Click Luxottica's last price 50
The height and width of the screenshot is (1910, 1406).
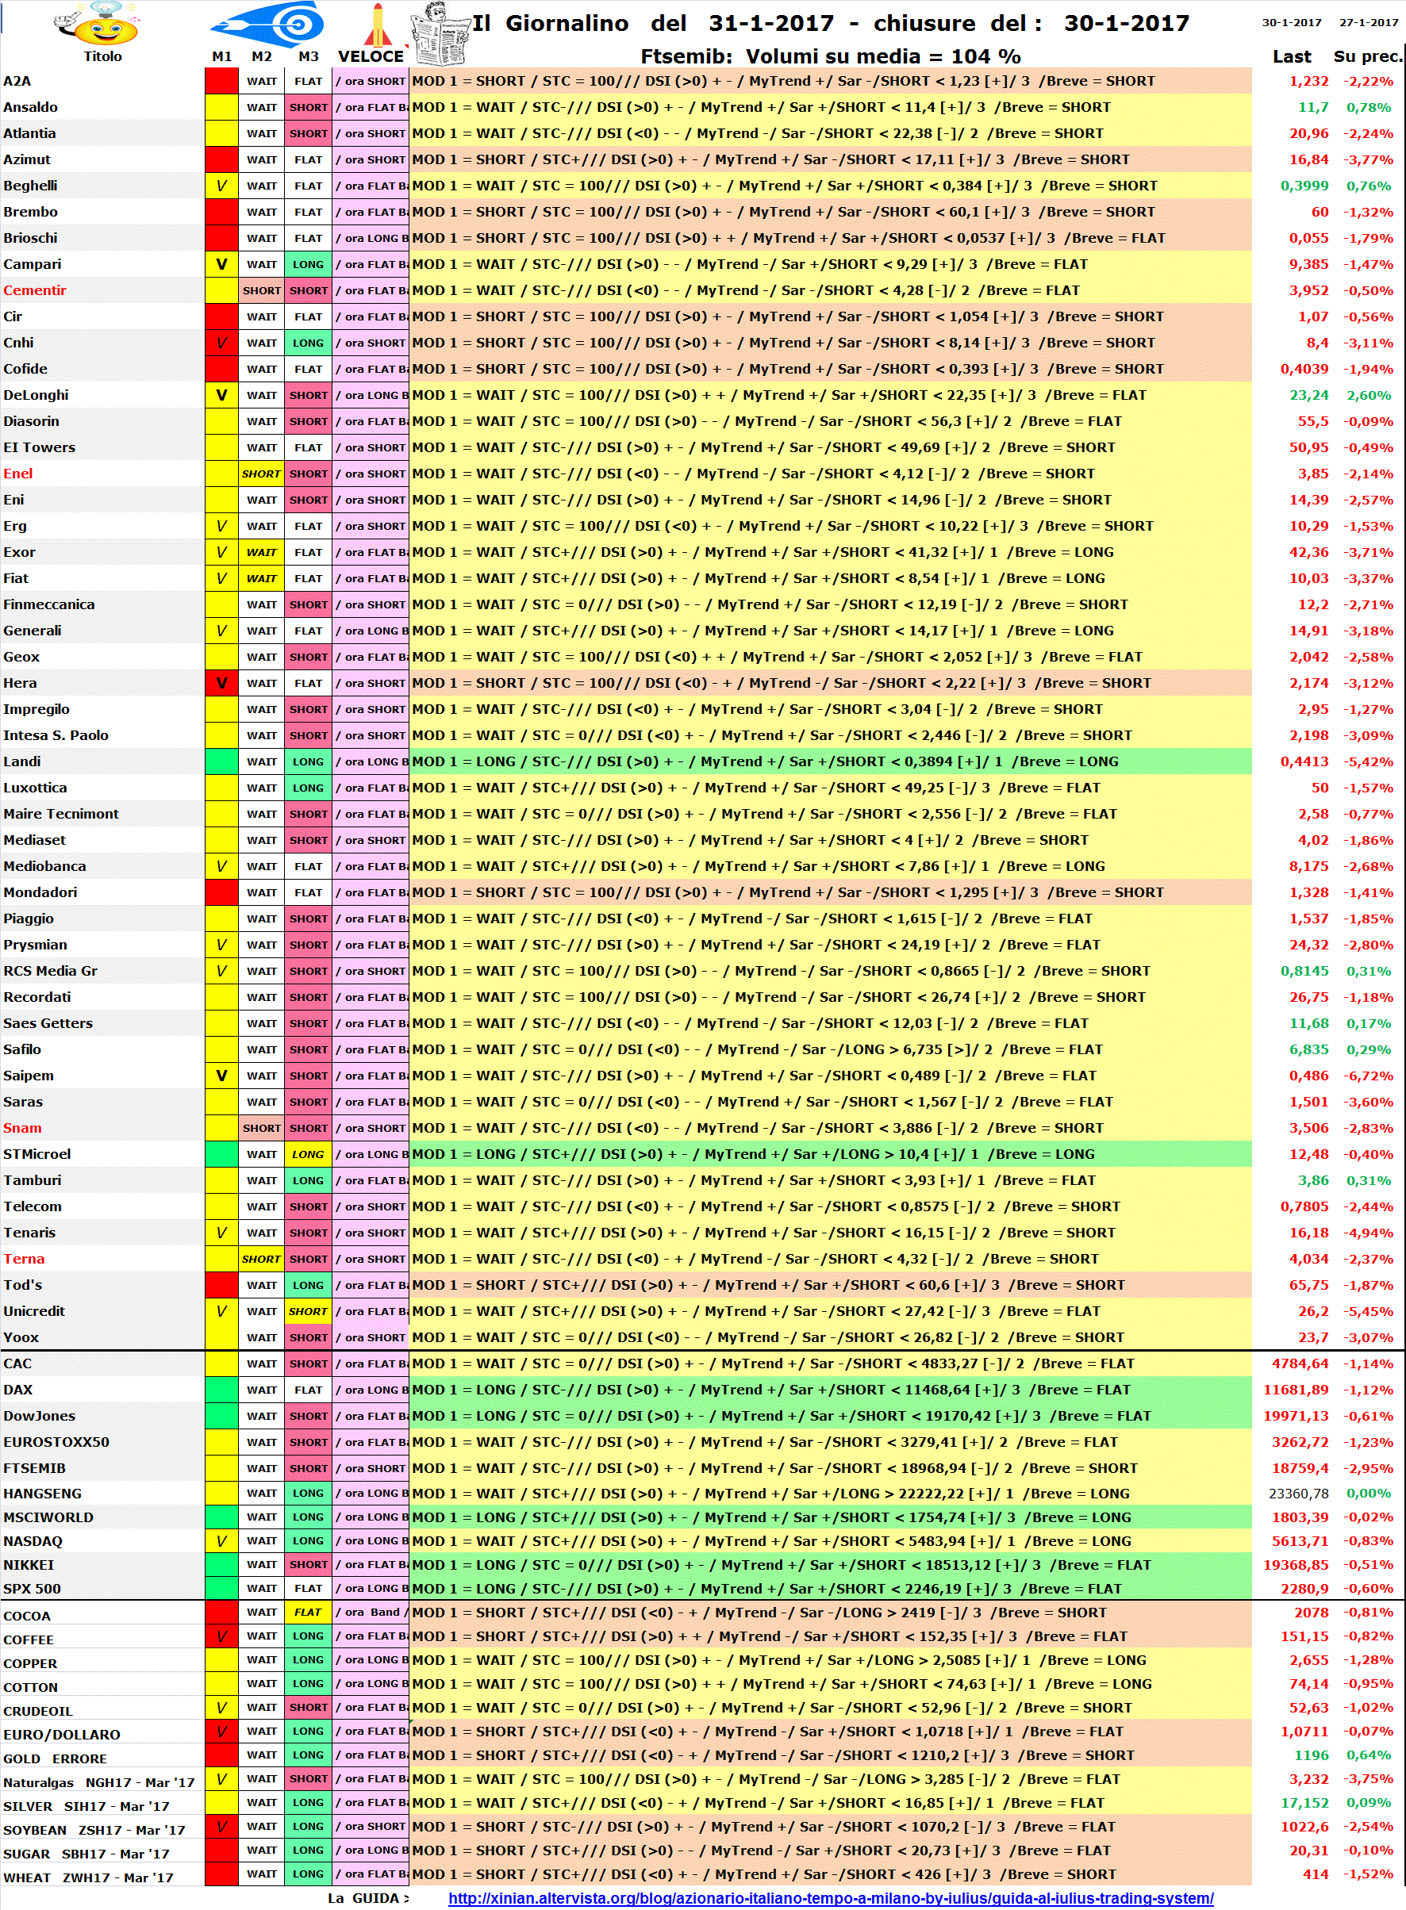[1320, 787]
